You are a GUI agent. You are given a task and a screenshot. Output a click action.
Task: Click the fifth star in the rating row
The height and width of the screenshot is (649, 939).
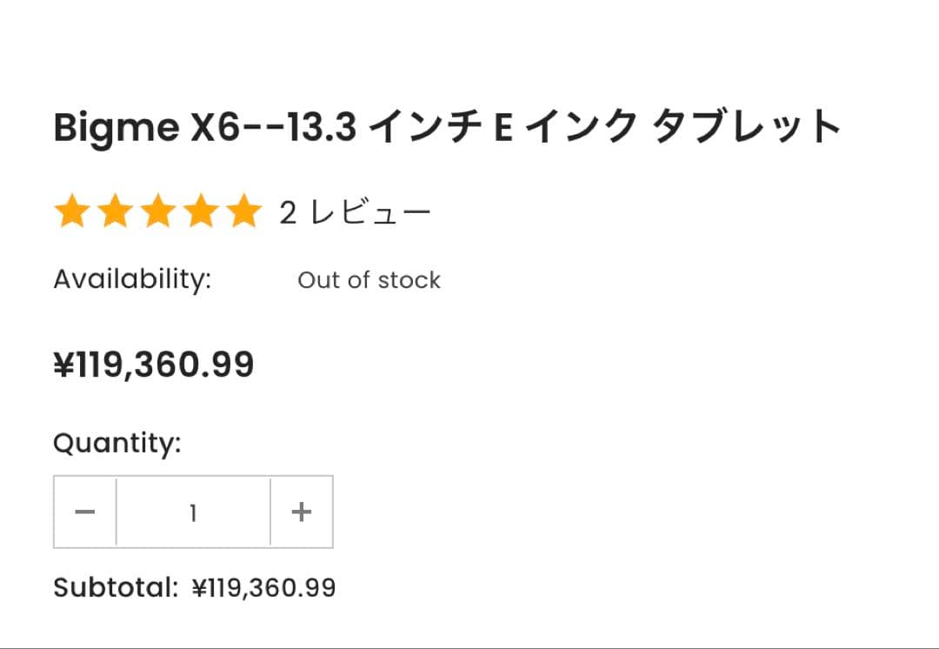pyautogui.click(x=244, y=209)
